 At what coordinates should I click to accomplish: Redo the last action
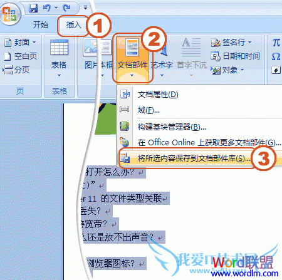67,8
